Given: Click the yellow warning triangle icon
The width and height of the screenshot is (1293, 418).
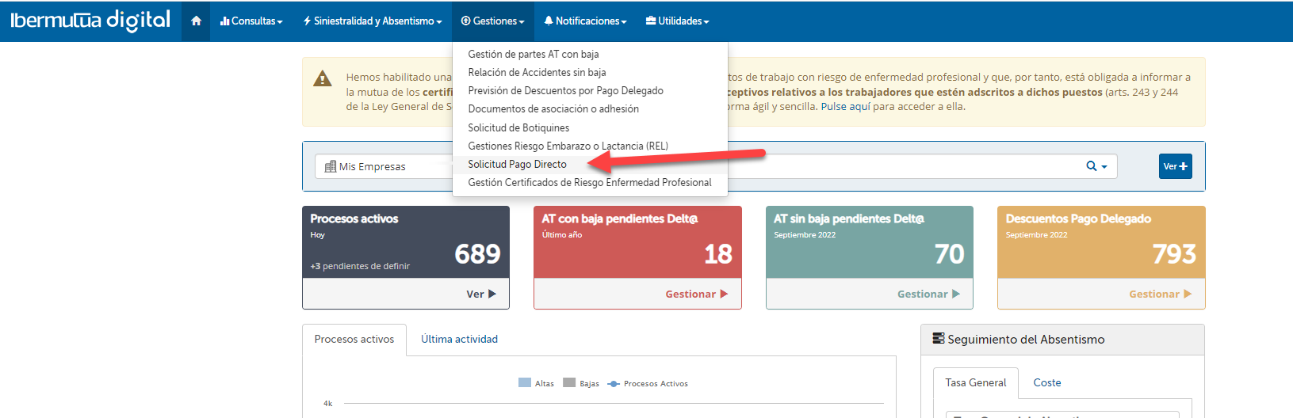Looking at the screenshot, I should pyautogui.click(x=323, y=78).
